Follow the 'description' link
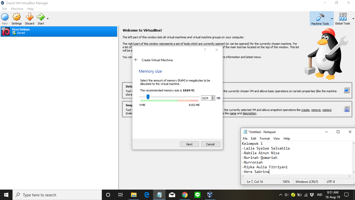Viewport: 355px width, 200px height. 249,113
